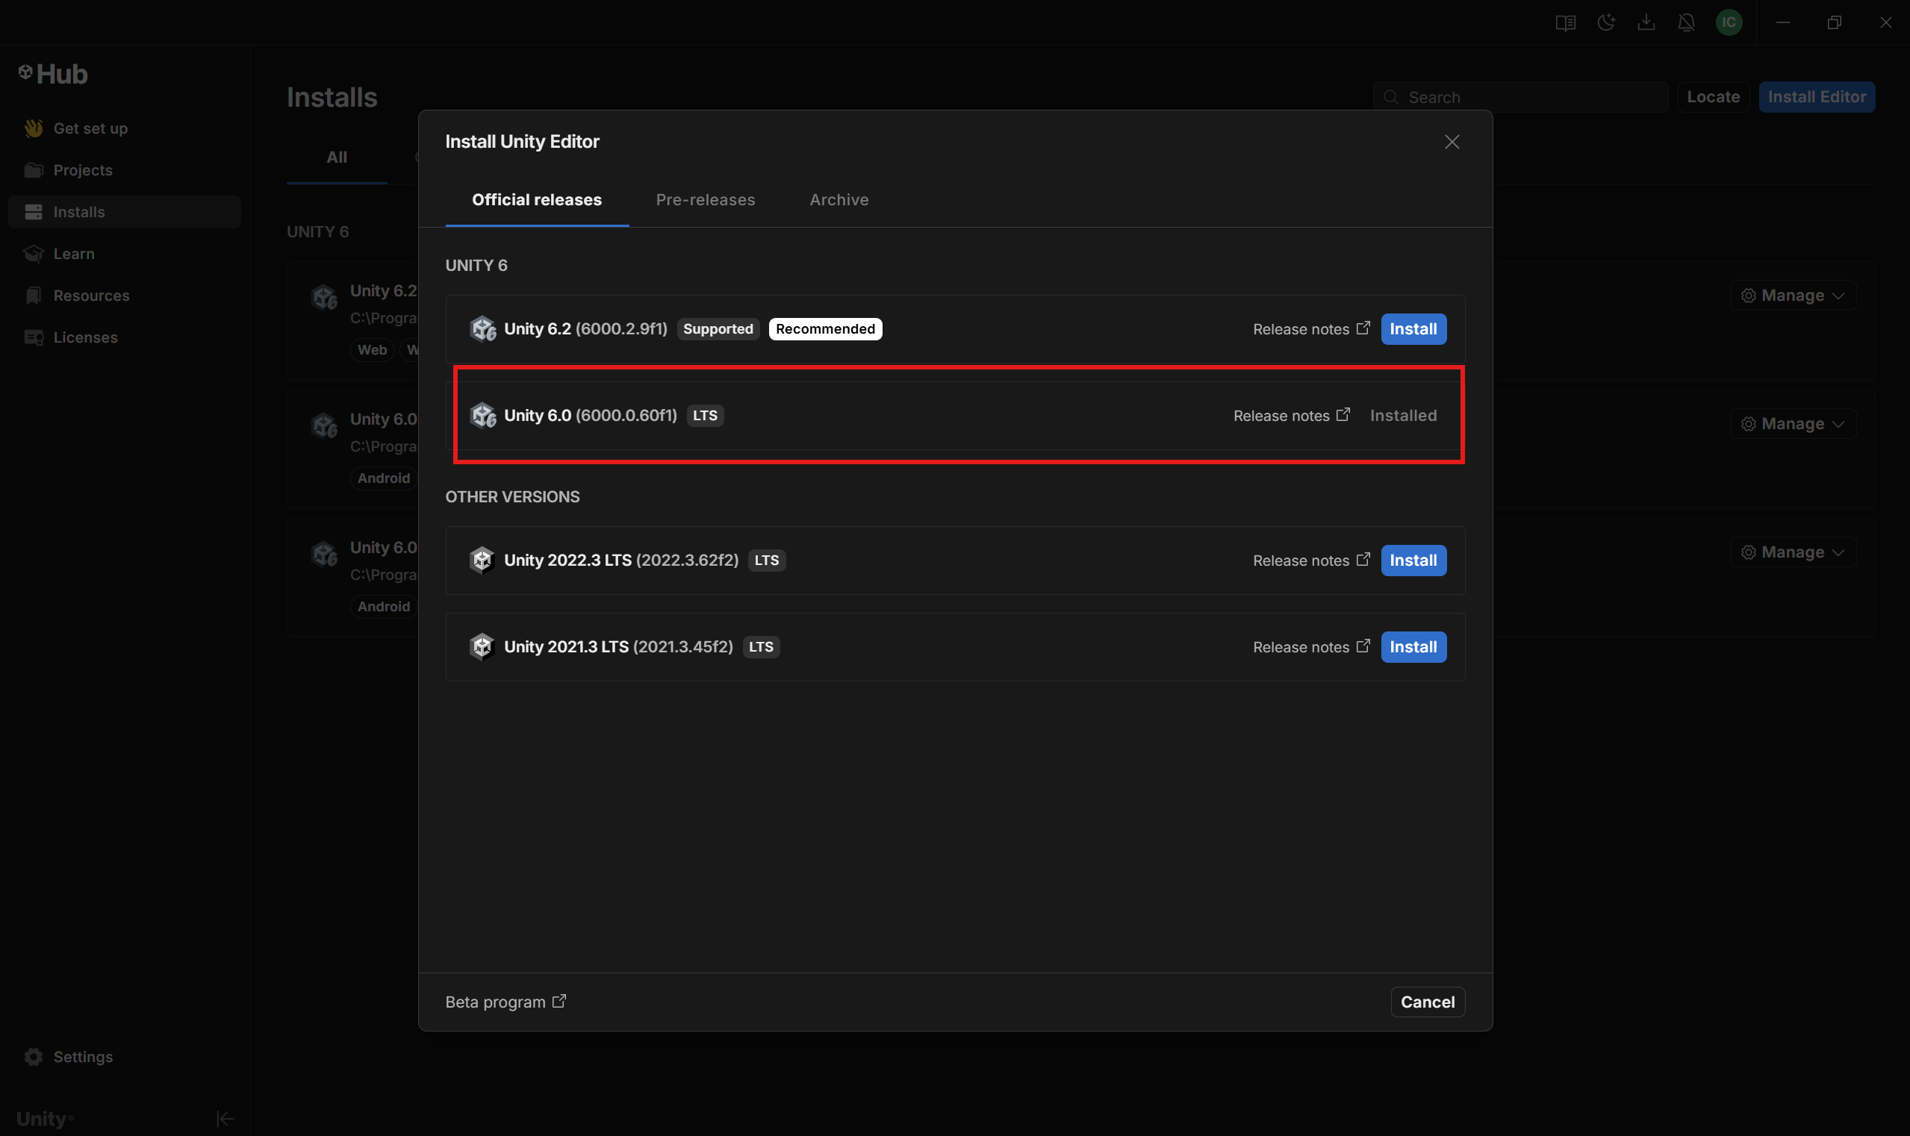
Task: Expand the third Manage dropdown
Action: [1792, 552]
